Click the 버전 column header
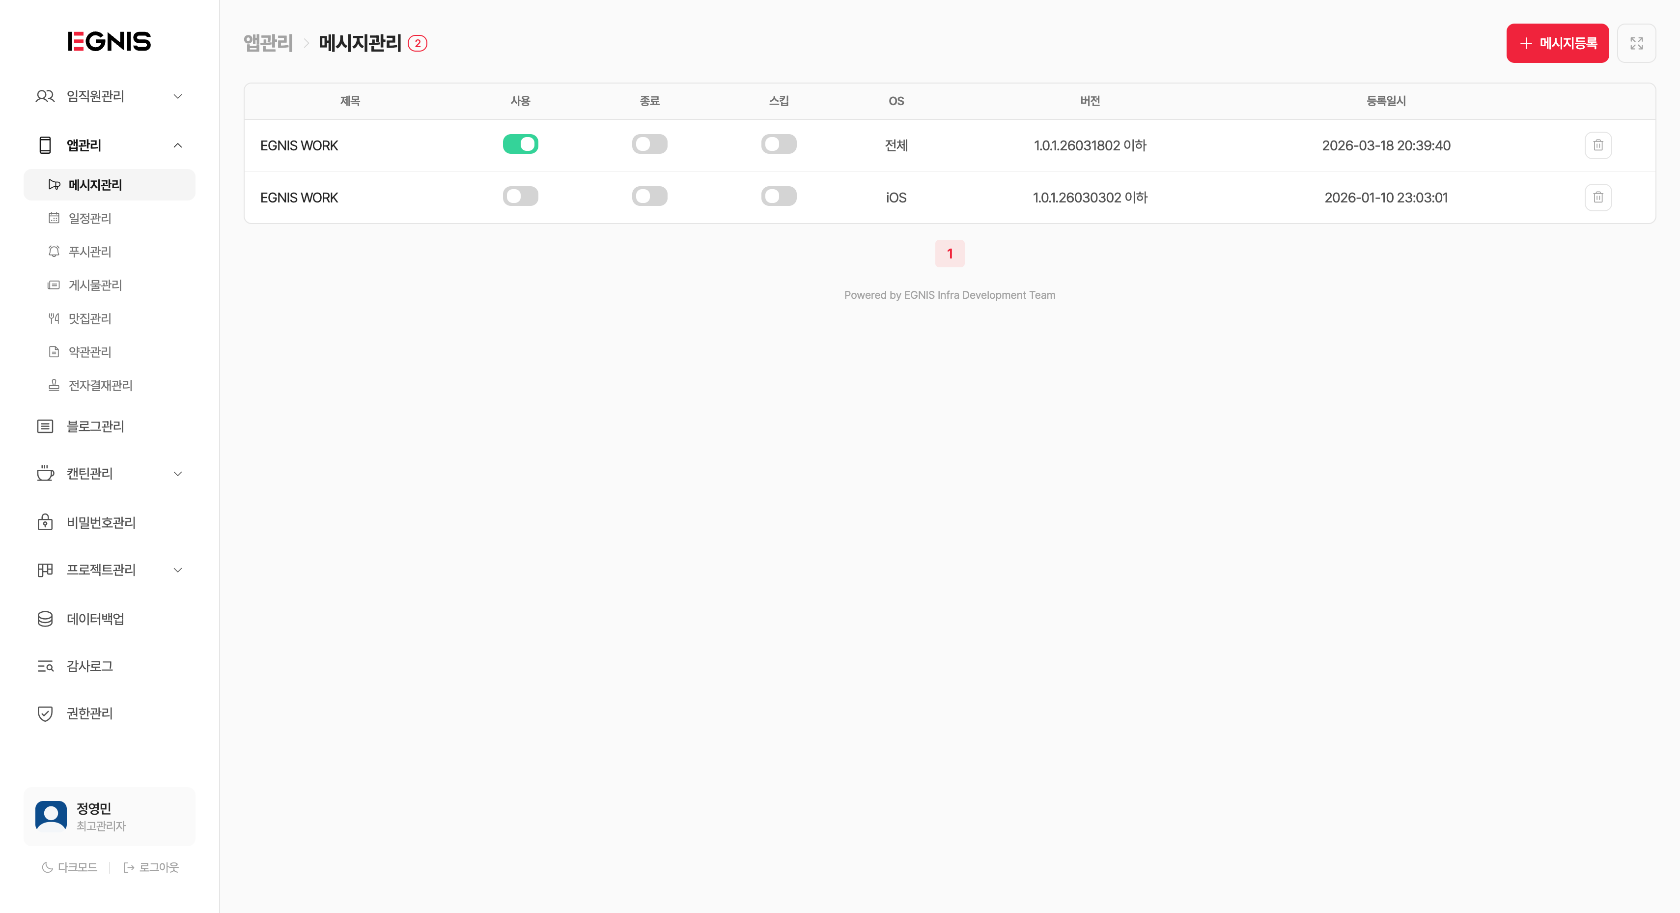 1090,101
